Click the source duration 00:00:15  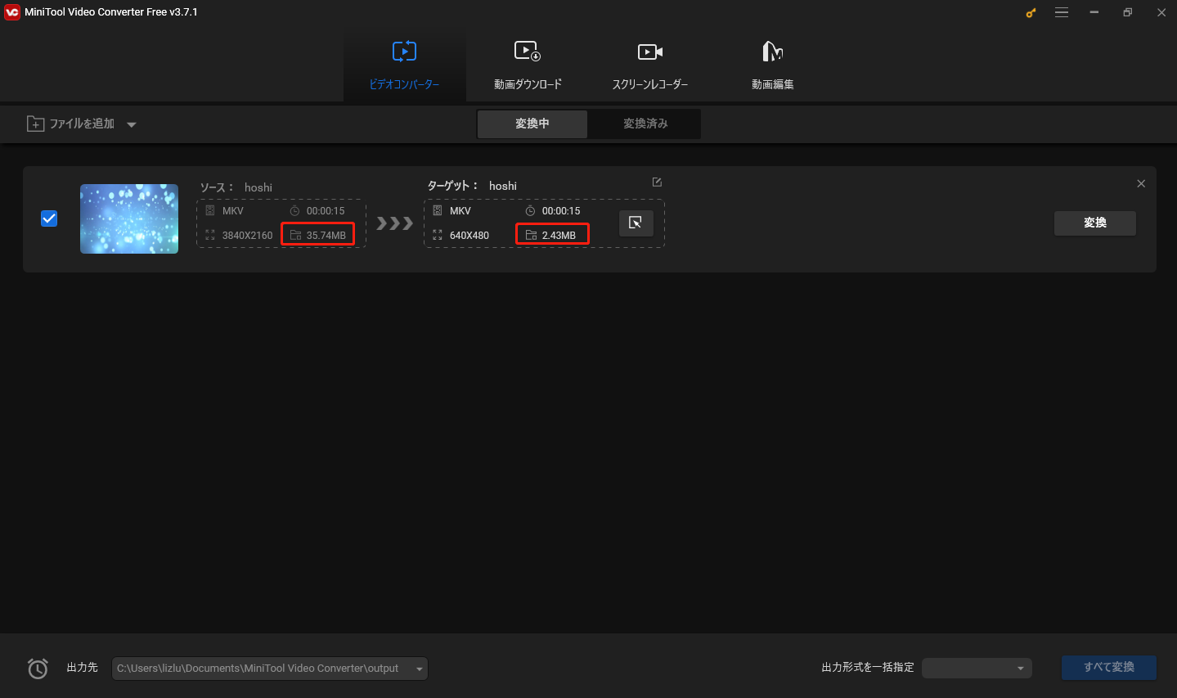click(326, 211)
